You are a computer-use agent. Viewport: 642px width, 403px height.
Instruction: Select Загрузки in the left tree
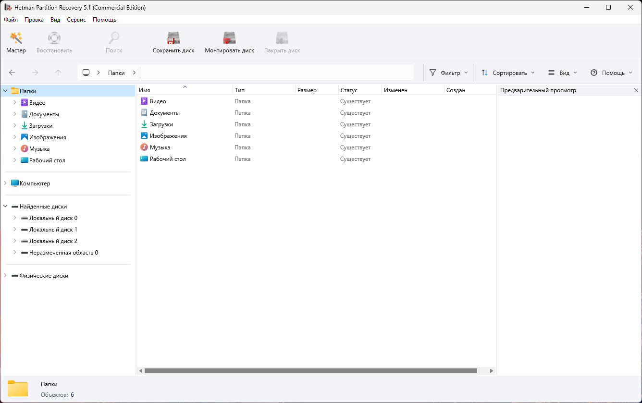pyautogui.click(x=41, y=126)
